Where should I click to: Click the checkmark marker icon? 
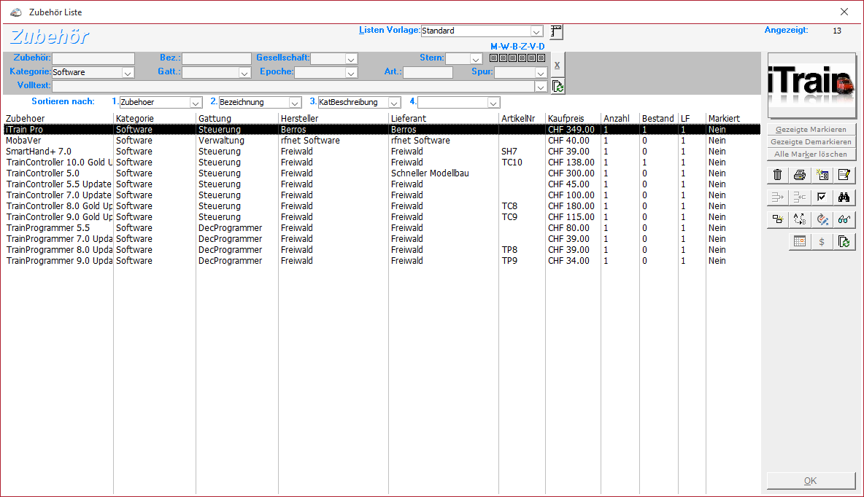coord(822,197)
